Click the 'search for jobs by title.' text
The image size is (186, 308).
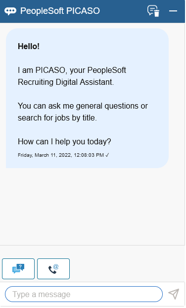click(x=57, y=118)
